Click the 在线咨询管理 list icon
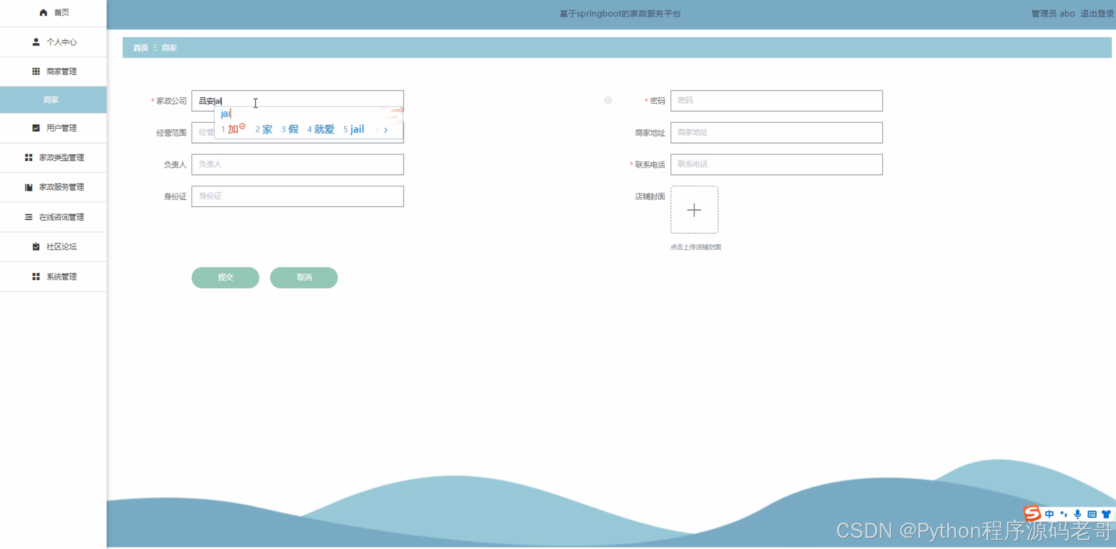 29,217
